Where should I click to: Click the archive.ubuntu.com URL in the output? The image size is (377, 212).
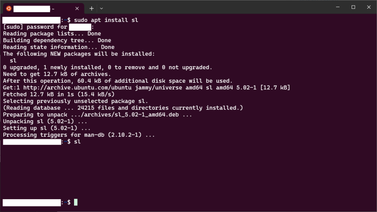point(77,87)
